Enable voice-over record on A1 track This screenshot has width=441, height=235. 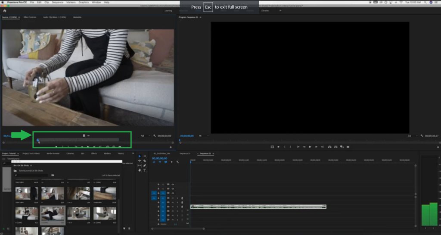(x=182, y=198)
